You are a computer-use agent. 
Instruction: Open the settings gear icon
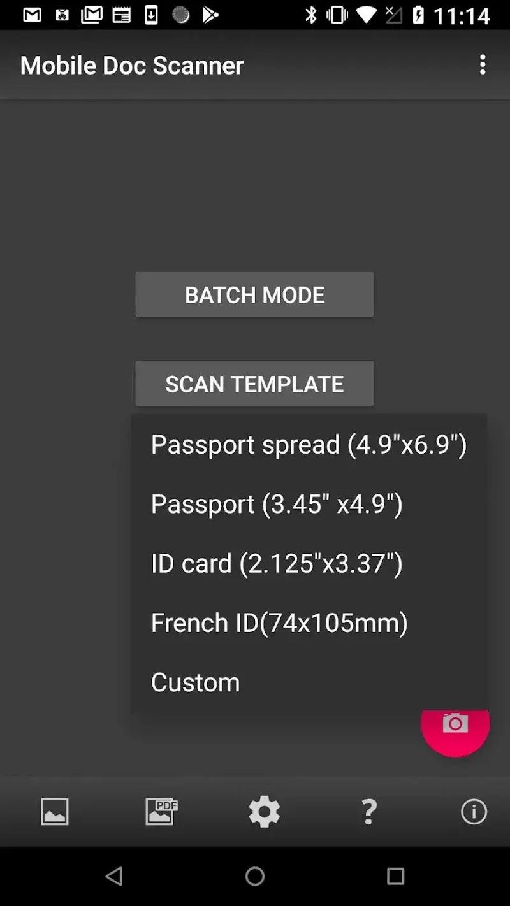264,812
